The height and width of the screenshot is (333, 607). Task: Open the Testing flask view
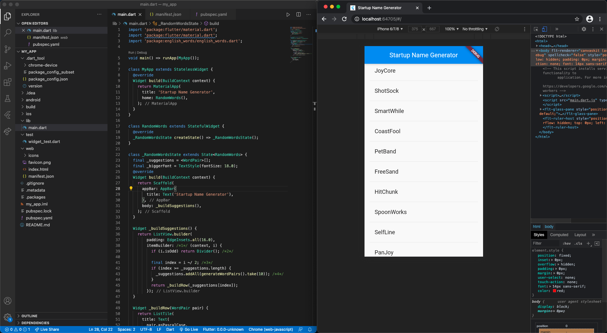[x=8, y=98]
